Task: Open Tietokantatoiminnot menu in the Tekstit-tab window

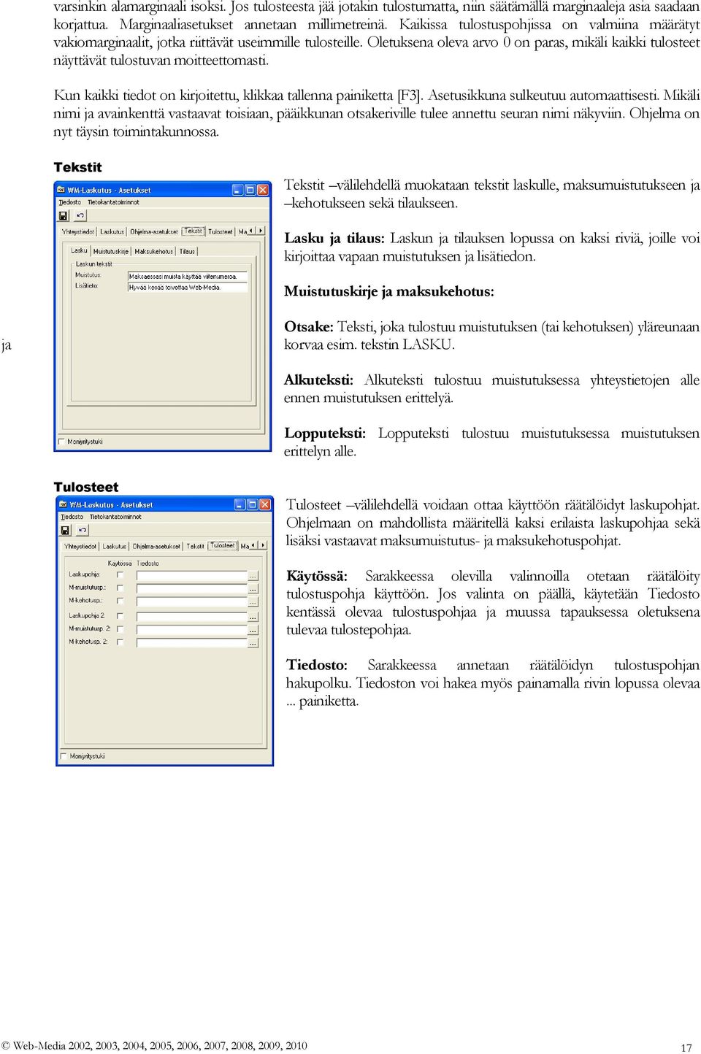Action: point(113,202)
